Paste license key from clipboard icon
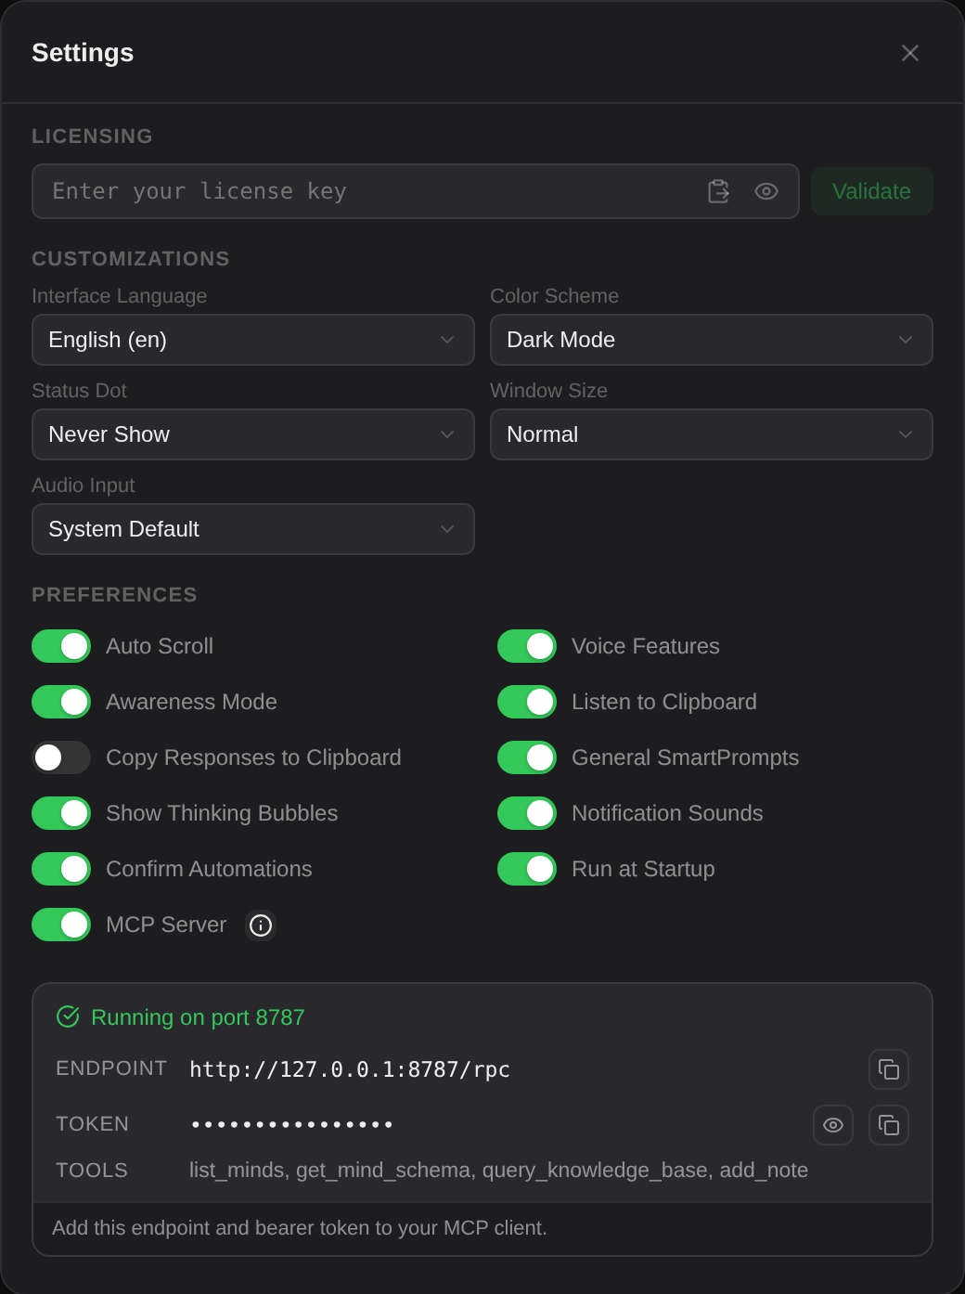Image resolution: width=965 pixels, height=1294 pixels. click(x=718, y=191)
